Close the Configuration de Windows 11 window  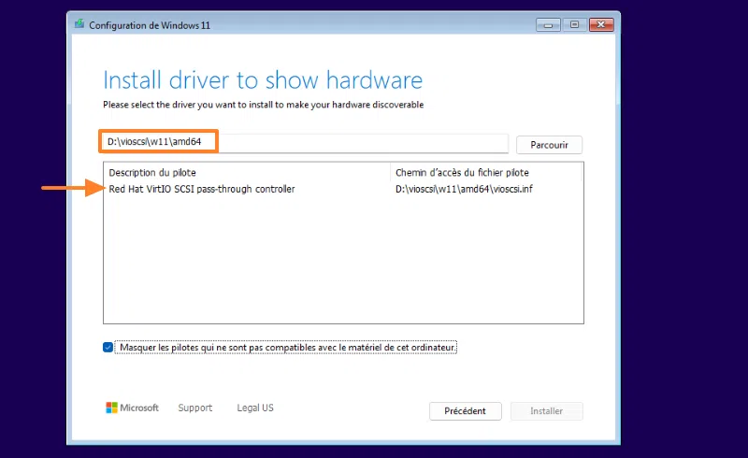tap(601, 25)
